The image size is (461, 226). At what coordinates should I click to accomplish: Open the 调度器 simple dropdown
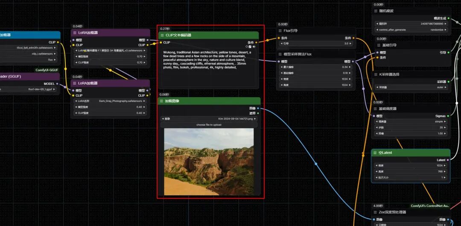point(411,122)
